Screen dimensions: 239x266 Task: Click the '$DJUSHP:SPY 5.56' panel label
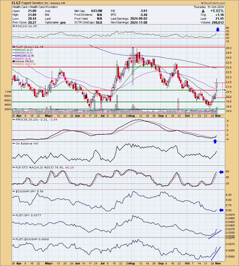[29, 191]
